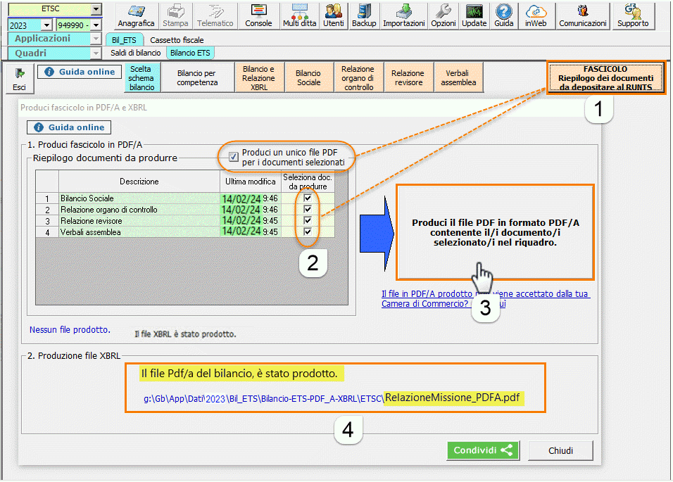
Task: Open the inWeb cloud icon
Action: [x=536, y=16]
